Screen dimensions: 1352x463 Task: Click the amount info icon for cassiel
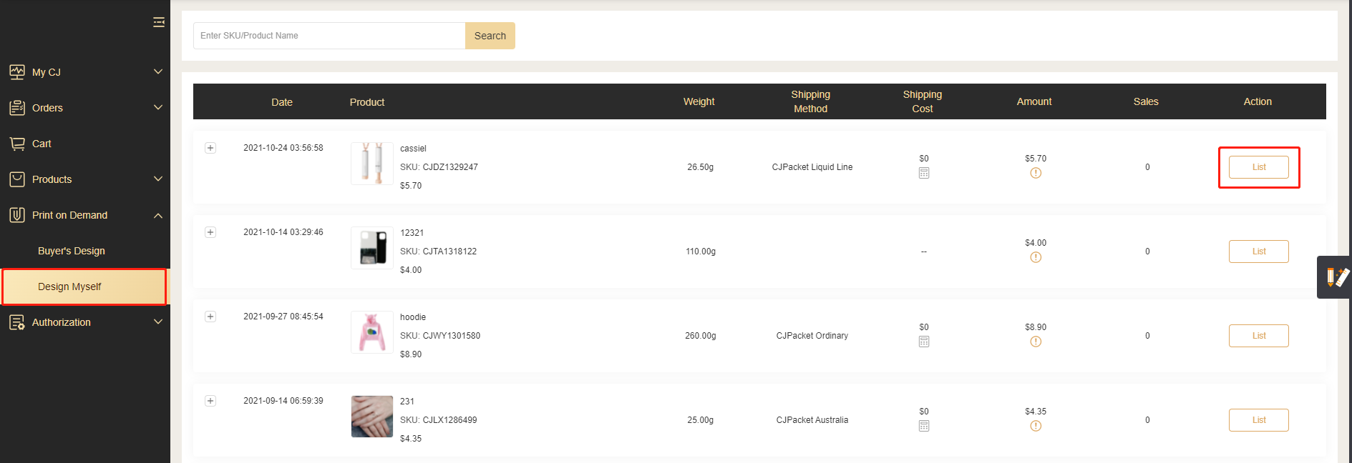(x=1035, y=173)
